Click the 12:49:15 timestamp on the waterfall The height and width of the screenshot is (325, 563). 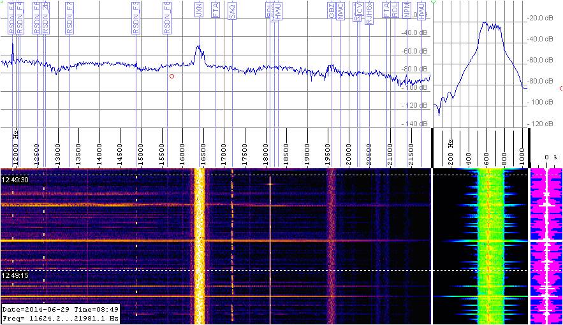pos(13,275)
